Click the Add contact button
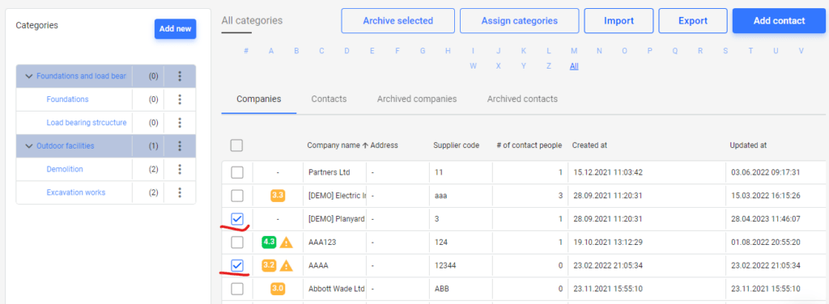This screenshot has width=829, height=304. pos(779,21)
